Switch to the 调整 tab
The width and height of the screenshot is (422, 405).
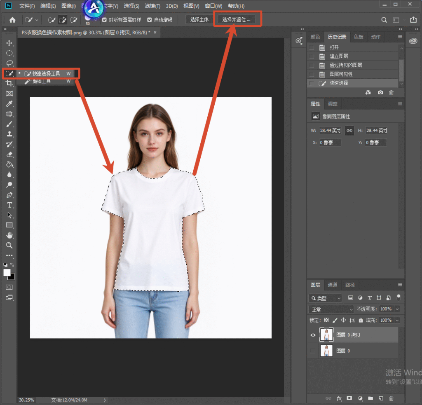[x=333, y=104]
